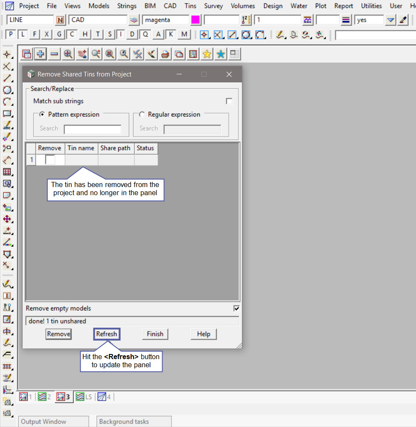Image resolution: width=416 pixels, height=427 pixels.
Task: Open the dropdown arrow next to 'yes'
Action: (390, 20)
